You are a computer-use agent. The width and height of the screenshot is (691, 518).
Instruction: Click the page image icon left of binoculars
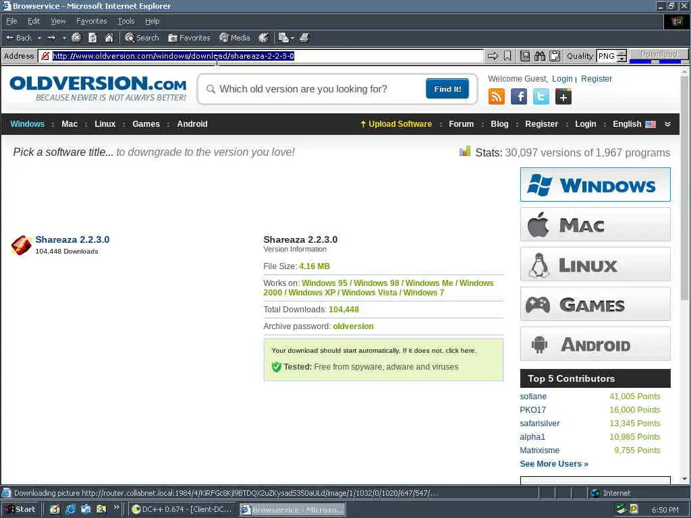[524, 56]
